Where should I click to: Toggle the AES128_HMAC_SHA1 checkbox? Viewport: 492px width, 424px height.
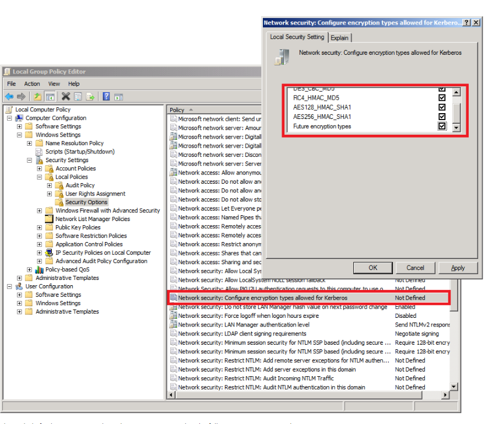442,107
